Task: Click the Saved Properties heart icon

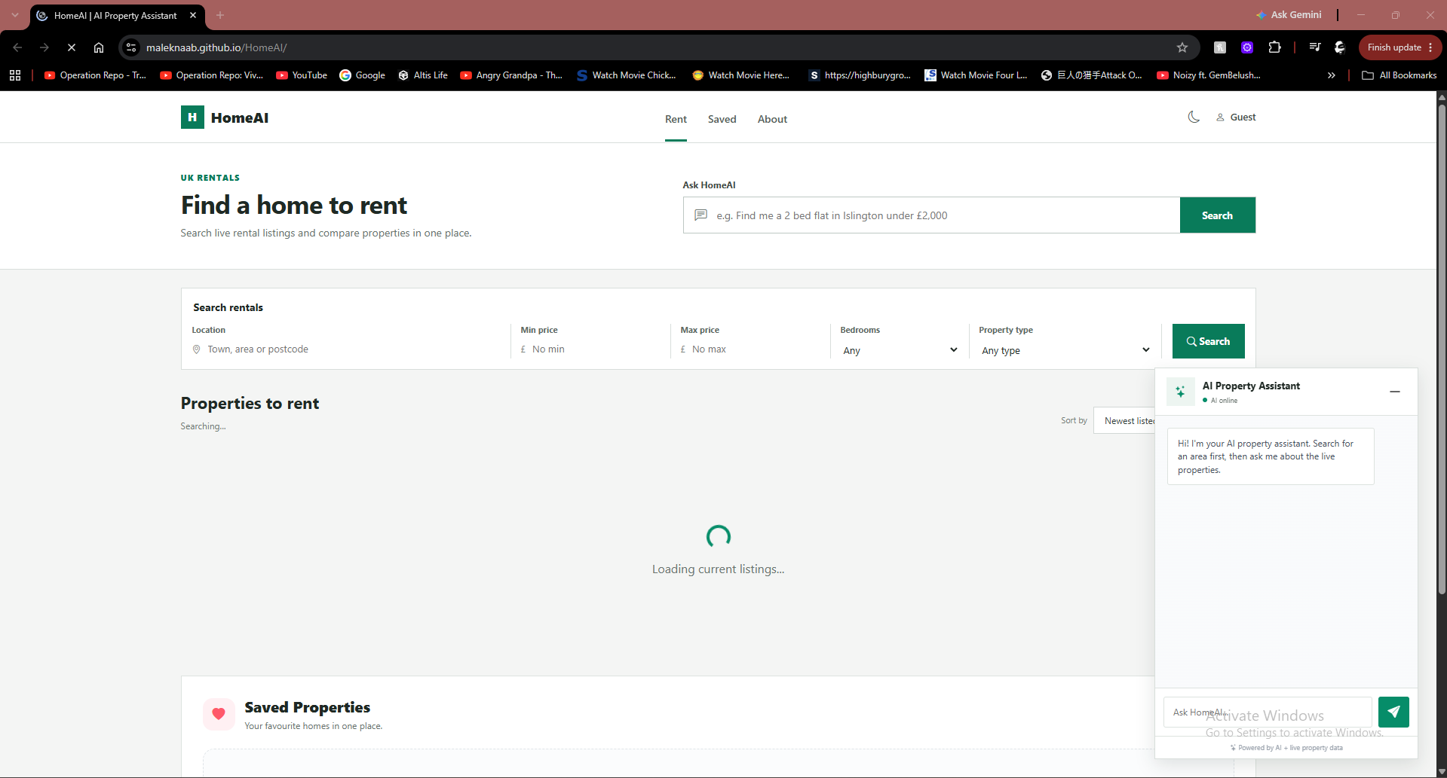Action: [x=219, y=714]
